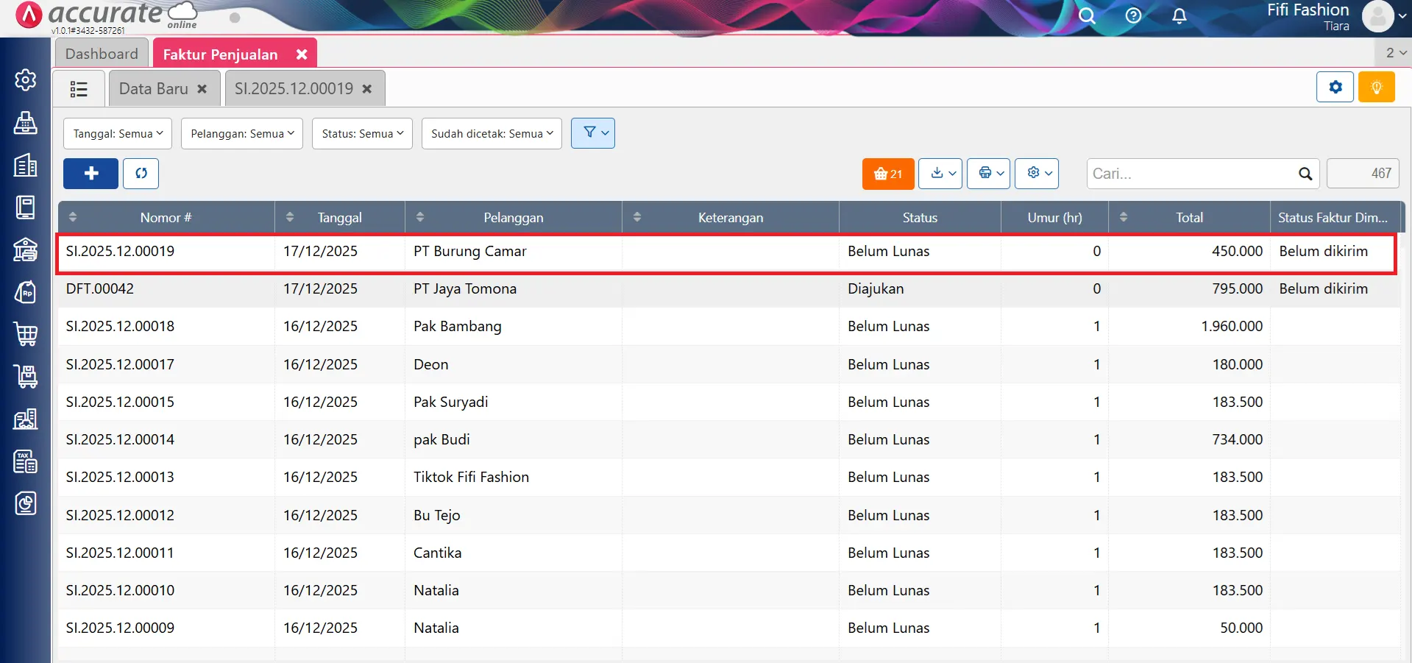This screenshot has height=663, width=1412.
Task: Switch to the Dashboard tab
Action: coord(102,54)
